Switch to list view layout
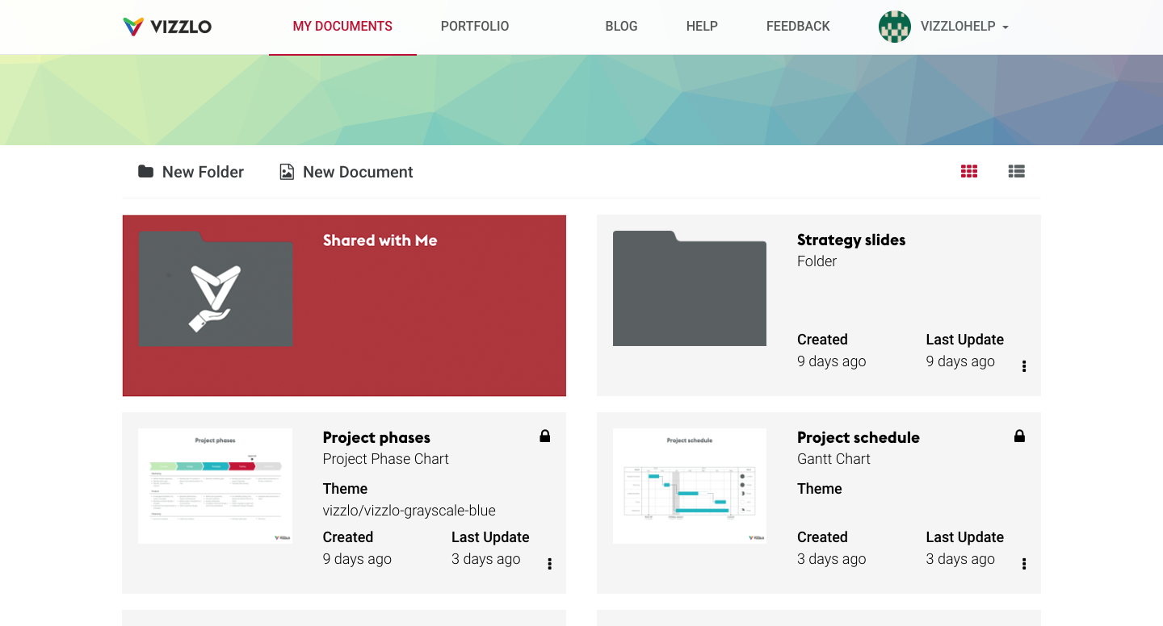The image size is (1163, 626). point(1017,171)
